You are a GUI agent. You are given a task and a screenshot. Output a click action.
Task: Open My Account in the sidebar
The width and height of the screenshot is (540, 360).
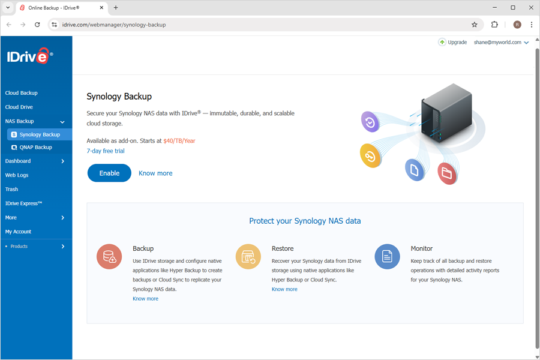[18, 232]
